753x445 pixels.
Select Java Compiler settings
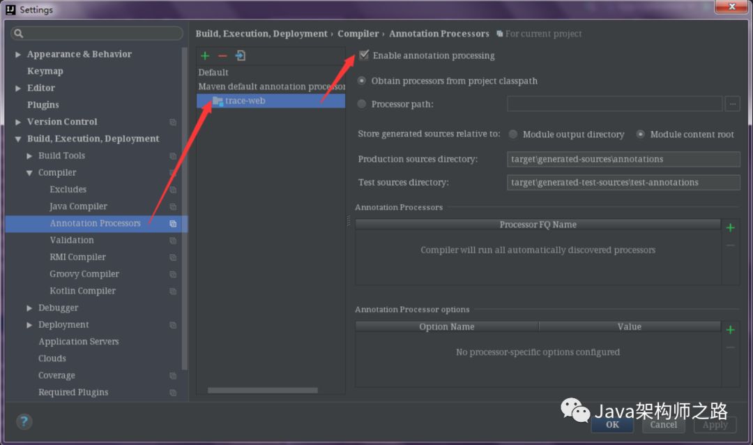[78, 206]
